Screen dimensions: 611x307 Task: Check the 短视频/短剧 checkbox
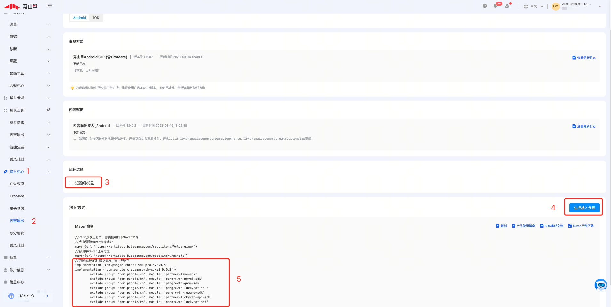tap(71, 183)
